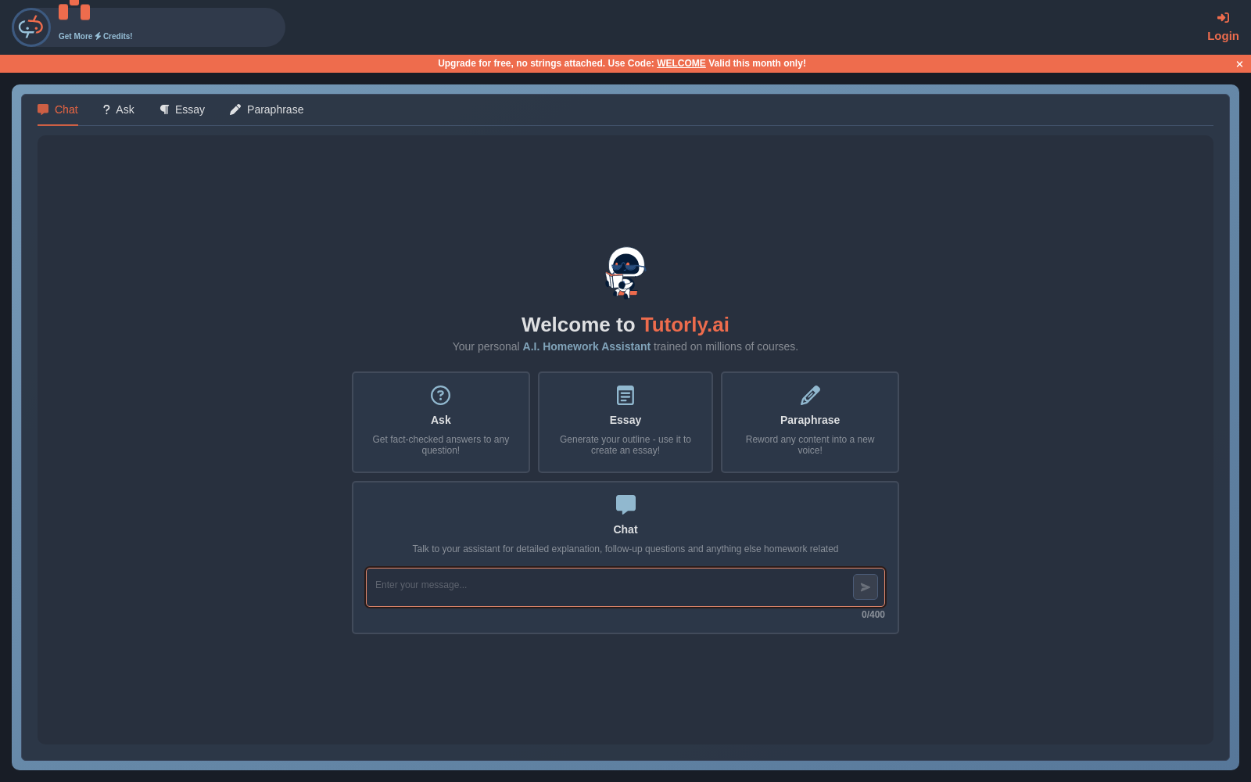
Task: Click the 'Talk to your assistant' description
Action: click(x=625, y=549)
